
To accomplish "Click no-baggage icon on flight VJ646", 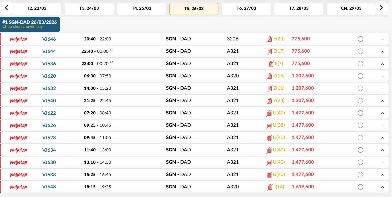I will coord(269,39).
